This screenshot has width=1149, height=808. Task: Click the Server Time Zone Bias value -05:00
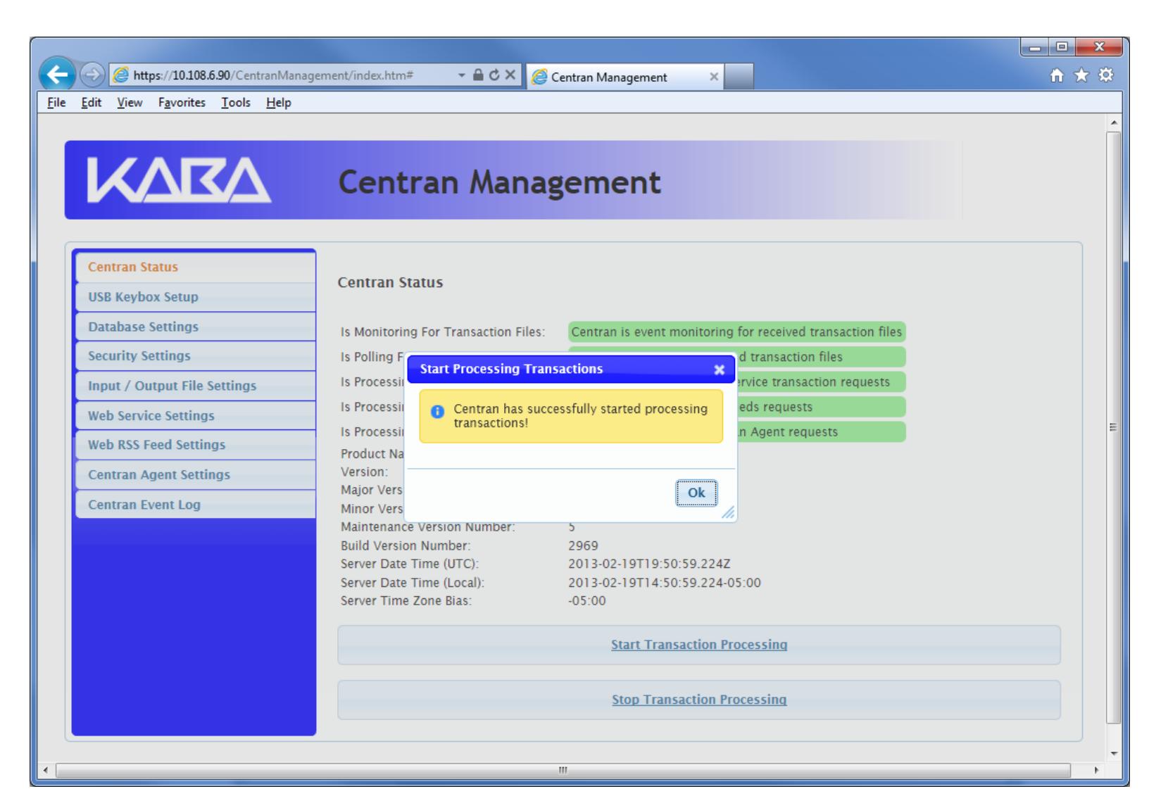click(587, 601)
